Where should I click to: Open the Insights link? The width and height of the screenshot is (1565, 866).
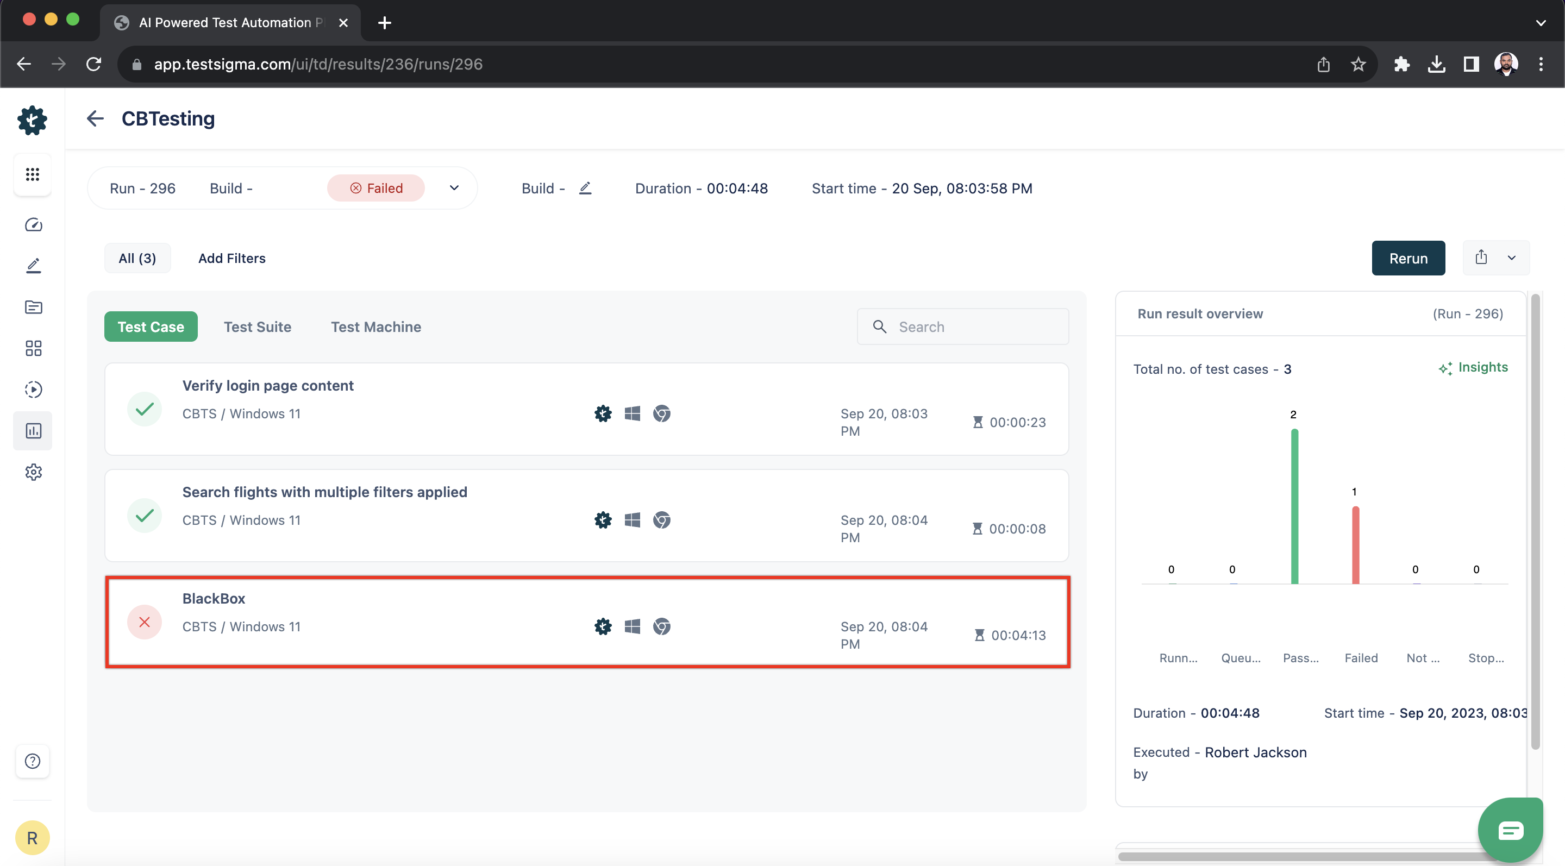pos(1473,367)
